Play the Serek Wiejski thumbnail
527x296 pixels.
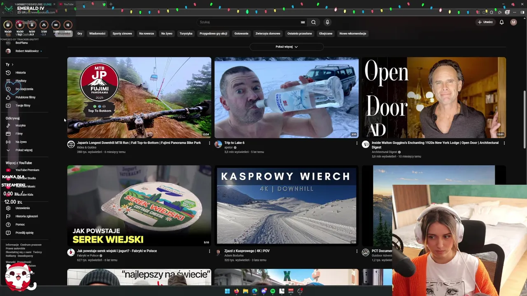coord(139,205)
